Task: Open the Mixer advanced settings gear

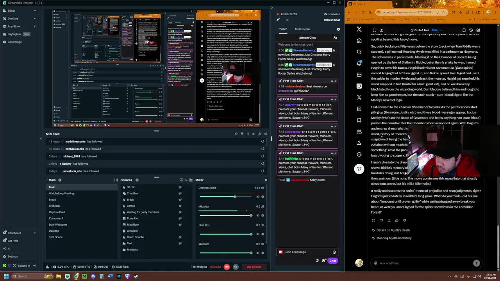Action: click(x=266, y=180)
